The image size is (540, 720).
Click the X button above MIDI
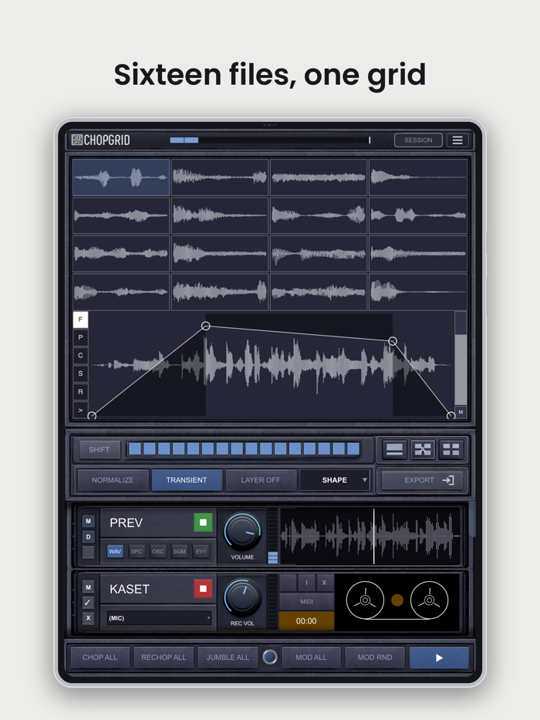324,583
